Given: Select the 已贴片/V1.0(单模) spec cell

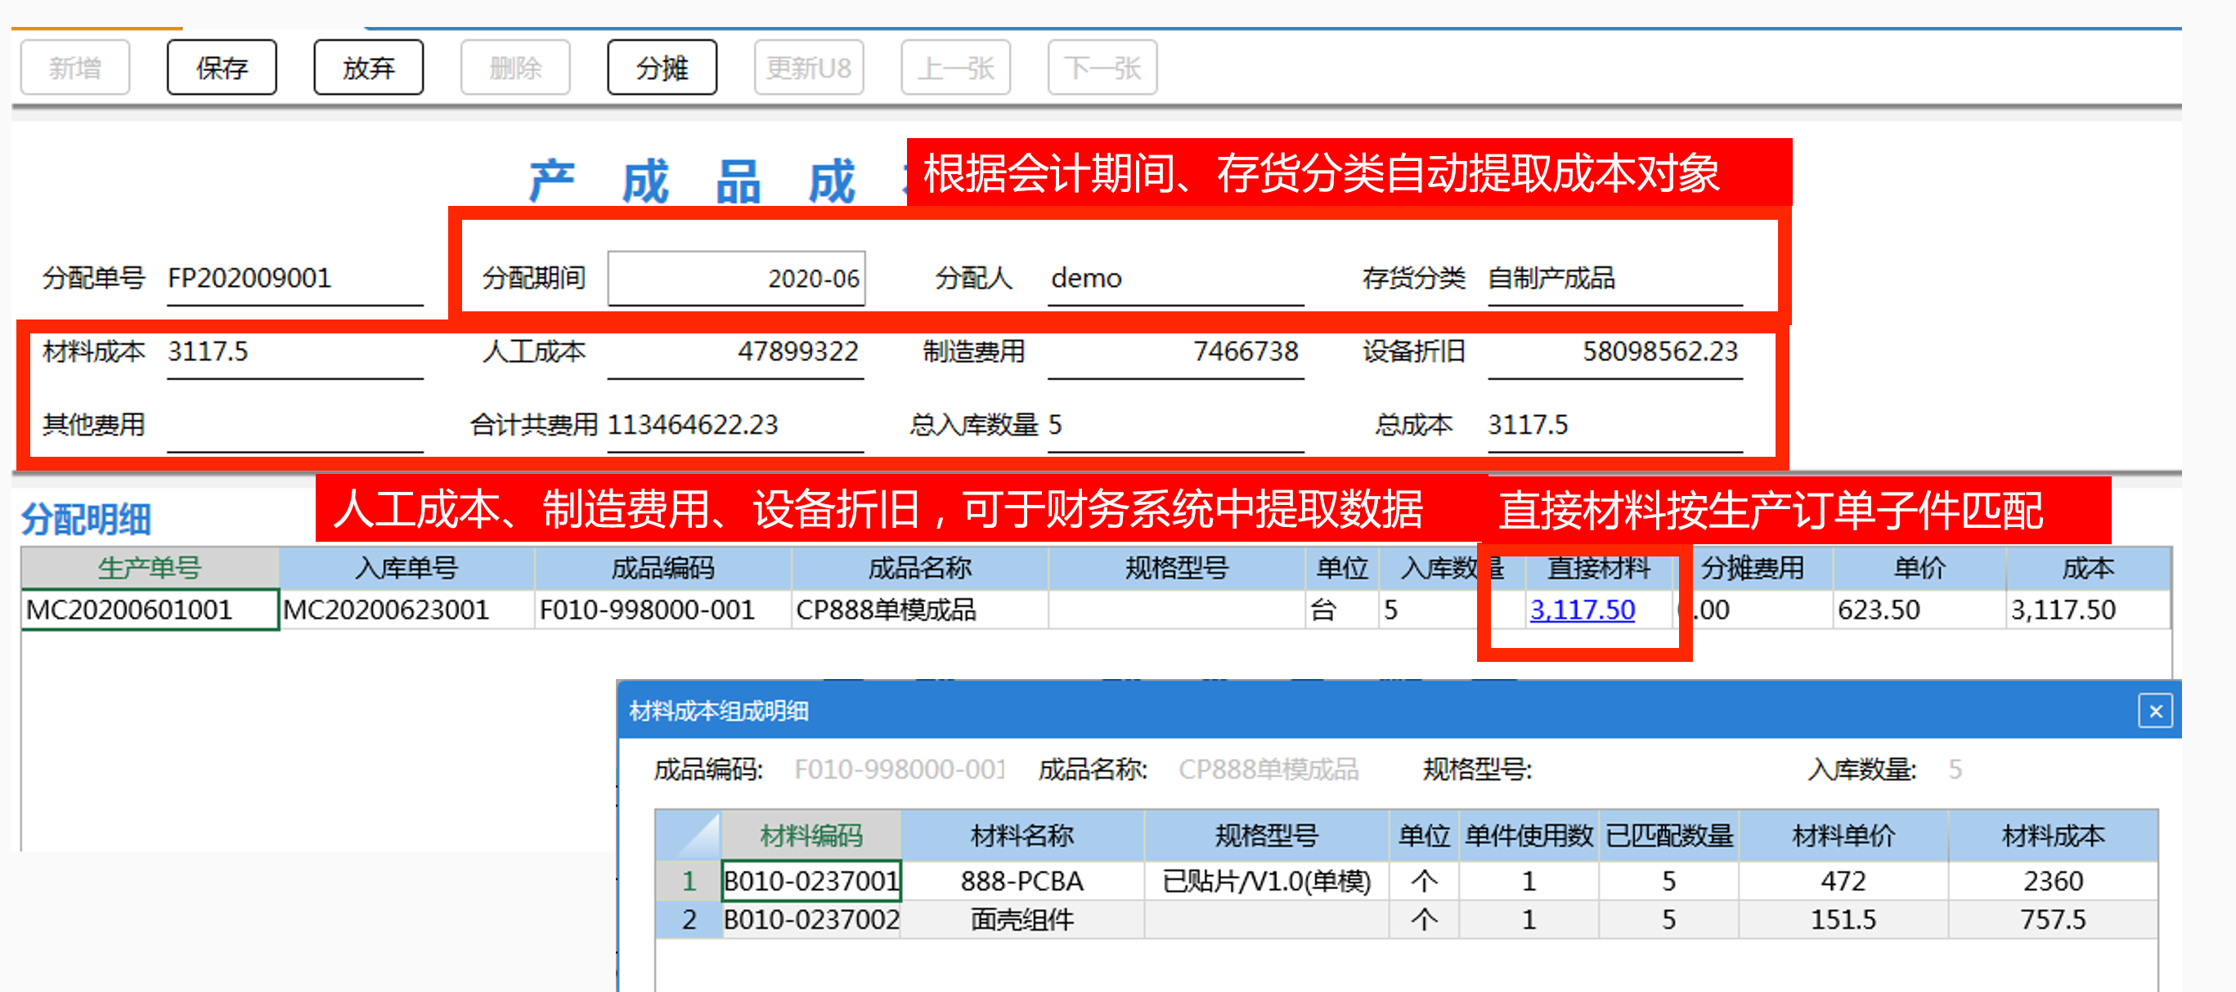Looking at the screenshot, I should 1266,881.
